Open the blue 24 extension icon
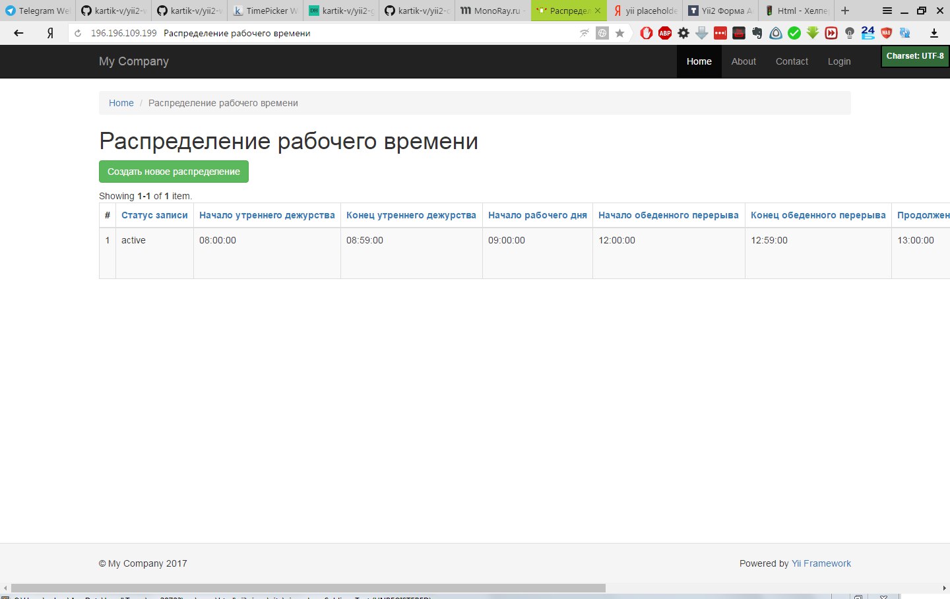Viewport: 950px width, 599px height. [x=868, y=32]
